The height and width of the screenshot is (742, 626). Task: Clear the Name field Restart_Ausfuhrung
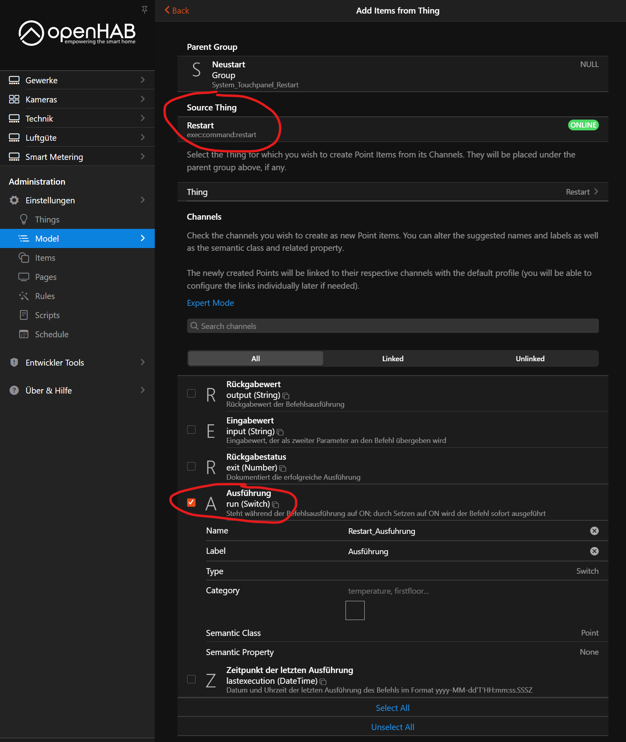coord(594,531)
